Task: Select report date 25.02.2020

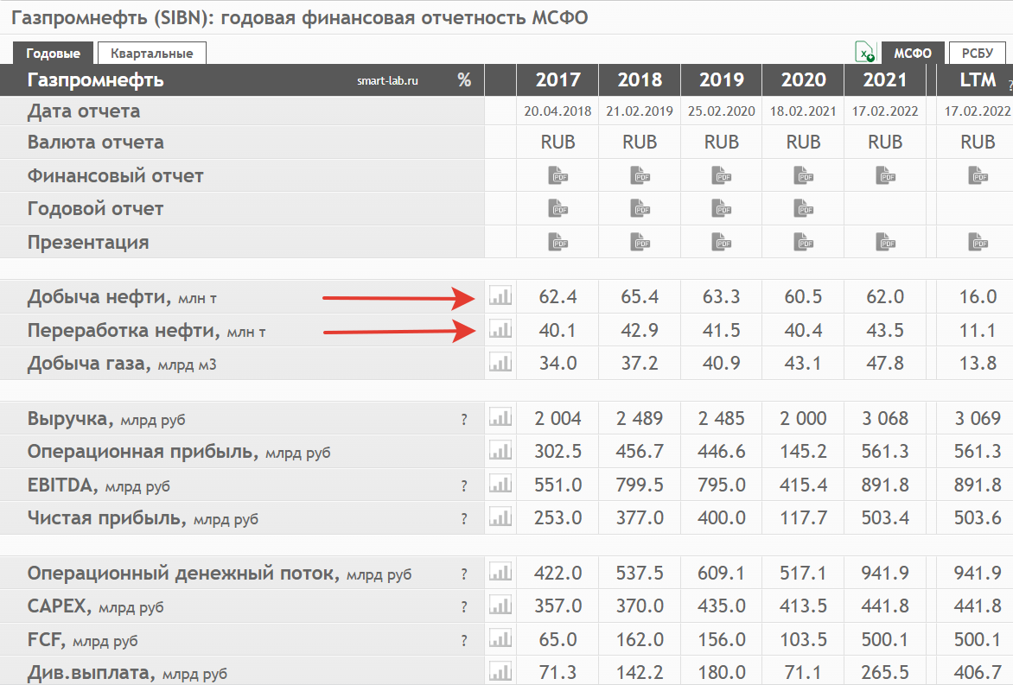Action: point(722,111)
